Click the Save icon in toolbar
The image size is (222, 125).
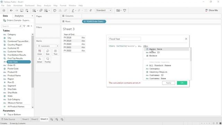tap(22, 10)
